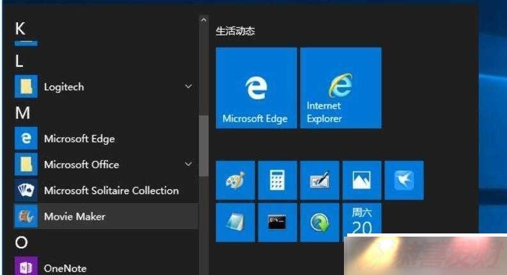Open the Math Input Panel tile
Screen dimensions: 507x275
[320, 180]
